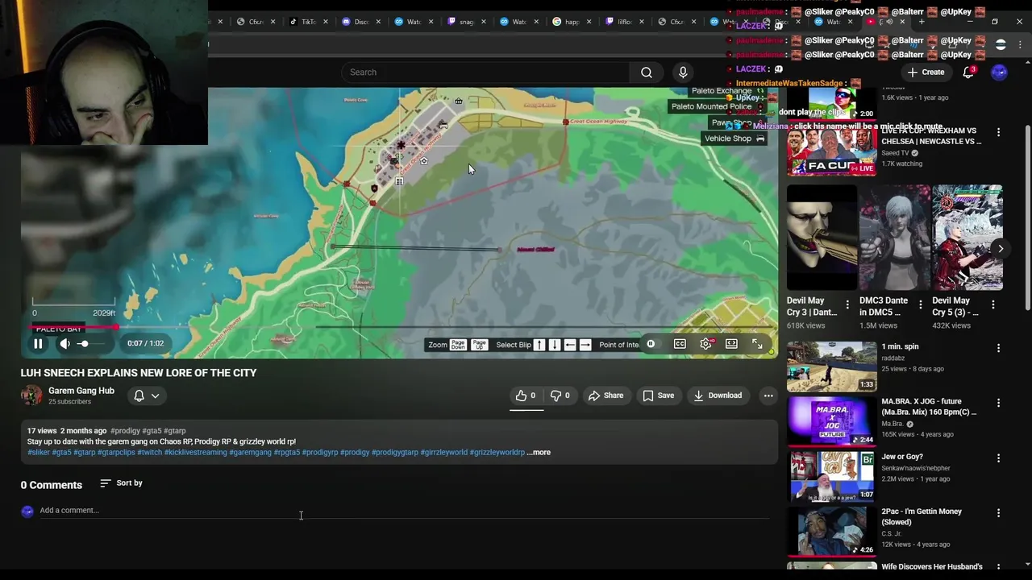The height and width of the screenshot is (580, 1032).
Task: Open 2Pac I'm Gettin Money video
Action: (x=831, y=531)
